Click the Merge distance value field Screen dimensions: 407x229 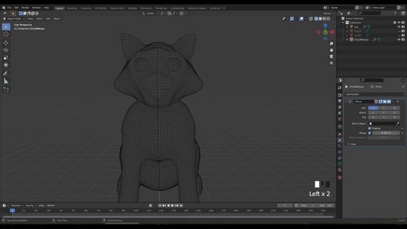[x=386, y=133]
